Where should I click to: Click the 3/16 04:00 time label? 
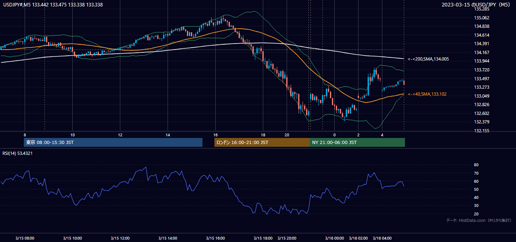tap(382, 238)
